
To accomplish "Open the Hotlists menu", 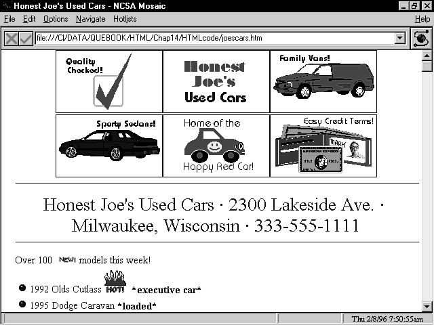I will (125, 19).
